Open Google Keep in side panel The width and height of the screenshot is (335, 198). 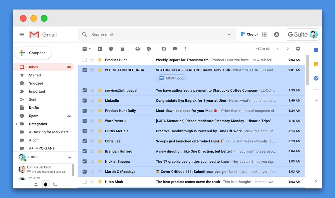(316, 64)
